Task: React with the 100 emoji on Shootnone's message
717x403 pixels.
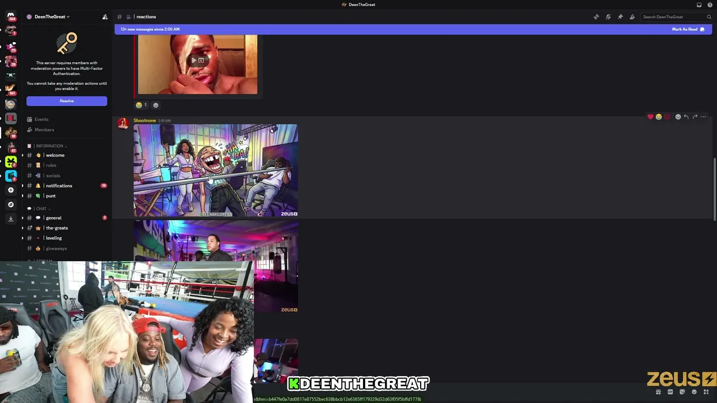Action: (667, 117)
